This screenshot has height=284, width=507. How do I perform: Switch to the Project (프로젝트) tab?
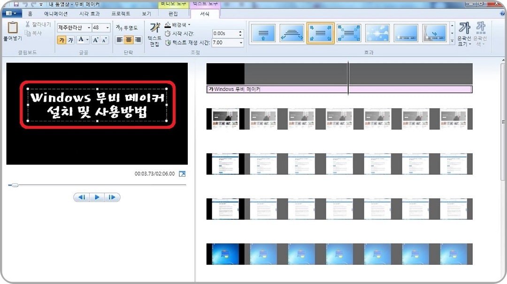coord(121,14)
